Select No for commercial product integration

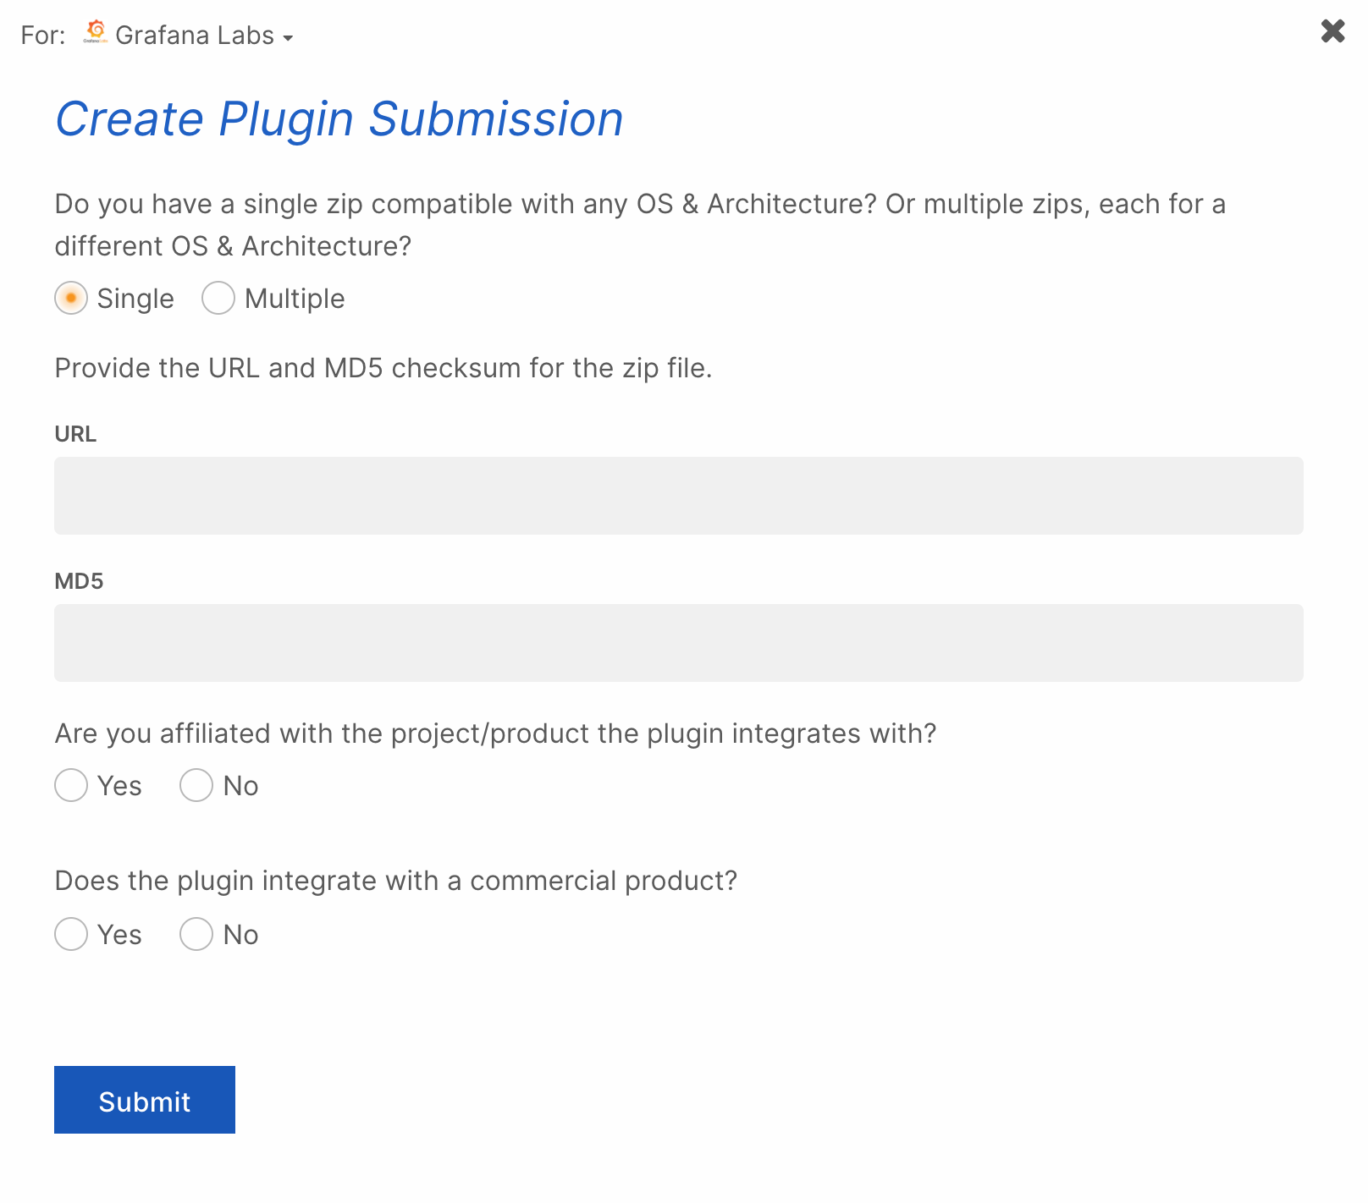[196, 935]
